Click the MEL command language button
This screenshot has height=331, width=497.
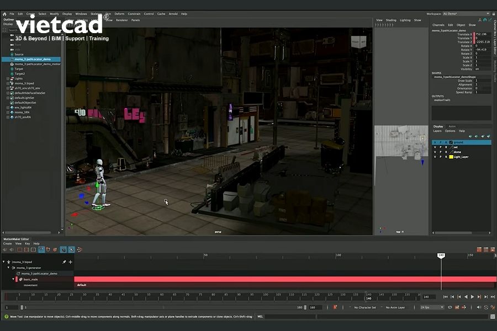click(x=260, y=317)
